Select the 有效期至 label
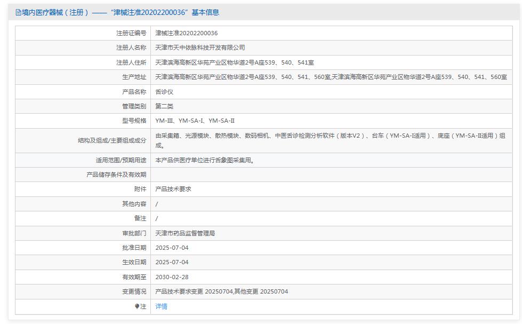Screen dimensions: 522x324 click(x=134, y=276)
